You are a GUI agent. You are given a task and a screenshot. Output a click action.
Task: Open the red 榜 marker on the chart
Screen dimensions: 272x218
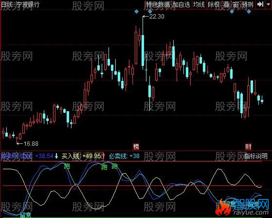click(x=136, y=146)
